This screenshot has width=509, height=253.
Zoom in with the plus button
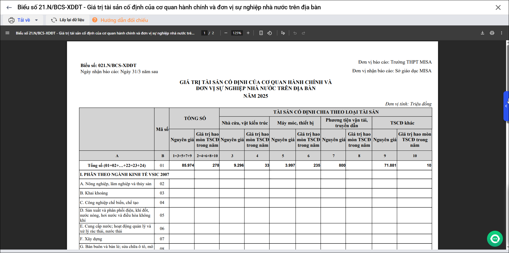click(x=248, y=33)
